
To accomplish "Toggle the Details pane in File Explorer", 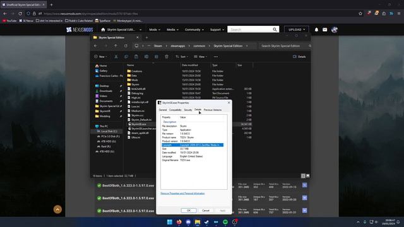I will pos(299,57).
